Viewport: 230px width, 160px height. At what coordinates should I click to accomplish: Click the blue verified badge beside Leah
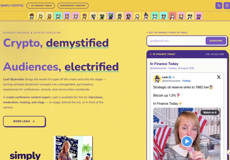[x=170, y=77]
